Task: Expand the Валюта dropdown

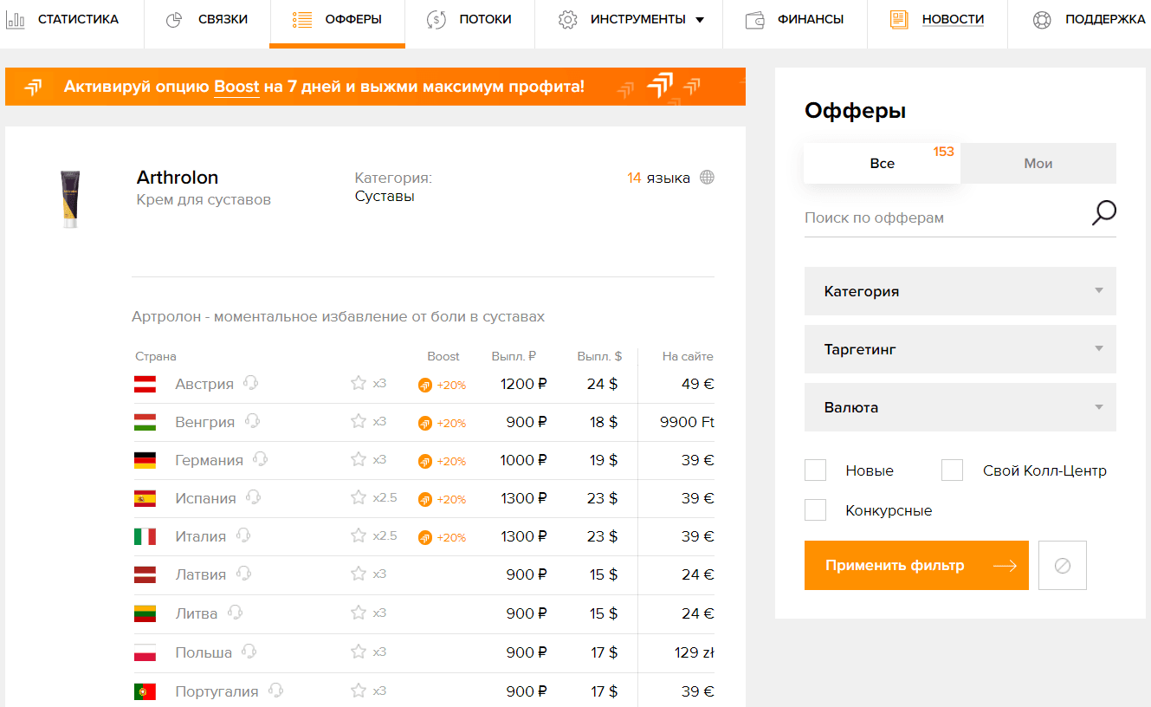Action: 960,407
